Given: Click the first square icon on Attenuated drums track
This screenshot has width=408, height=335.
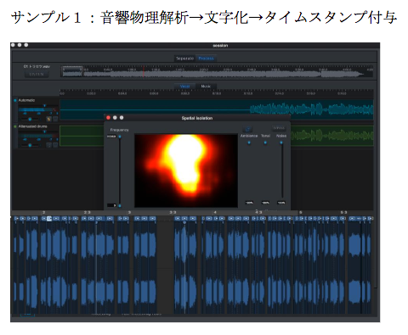Looking at the screenshot, I should coord(48,145).
